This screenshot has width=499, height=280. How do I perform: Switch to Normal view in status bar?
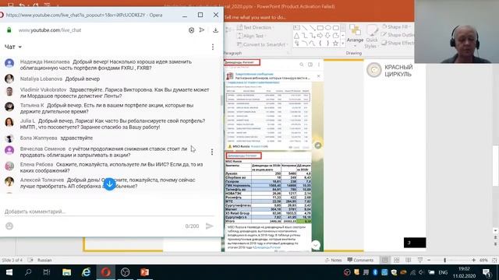pyautogui.click(x=384, y=260)
